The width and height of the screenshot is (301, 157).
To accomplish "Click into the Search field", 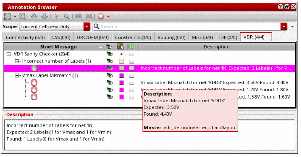I will (x=186, y=27).
